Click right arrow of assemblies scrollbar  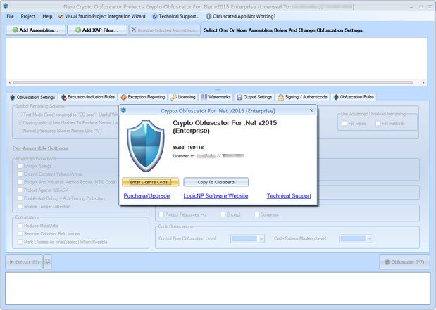(x=424, y=82)
